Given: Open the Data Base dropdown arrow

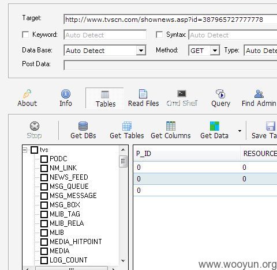Looking at the screenshot, I should (x=141, y=51).
